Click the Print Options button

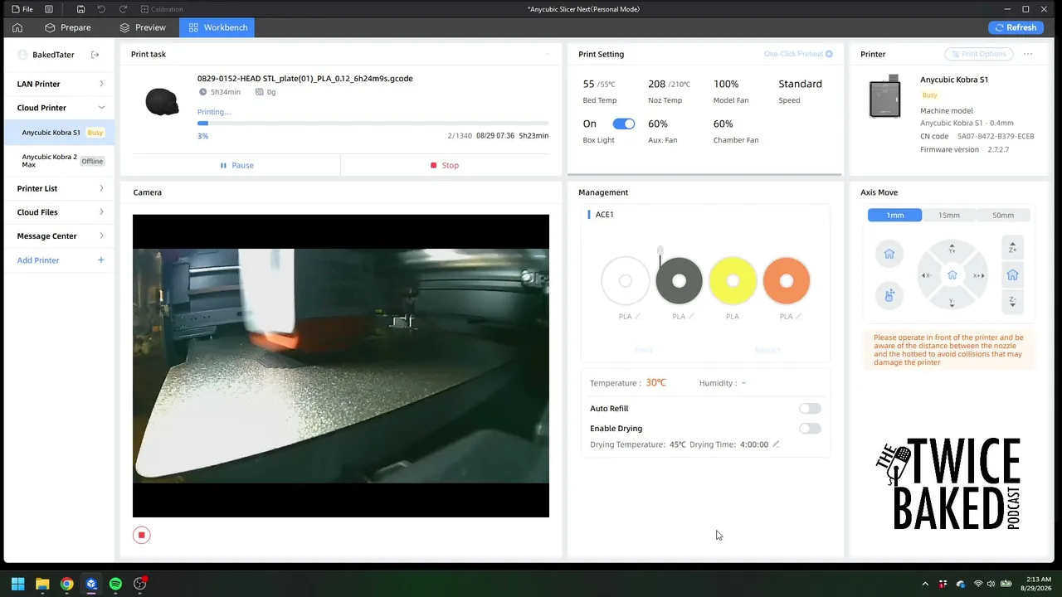click(x=979, y=54)
